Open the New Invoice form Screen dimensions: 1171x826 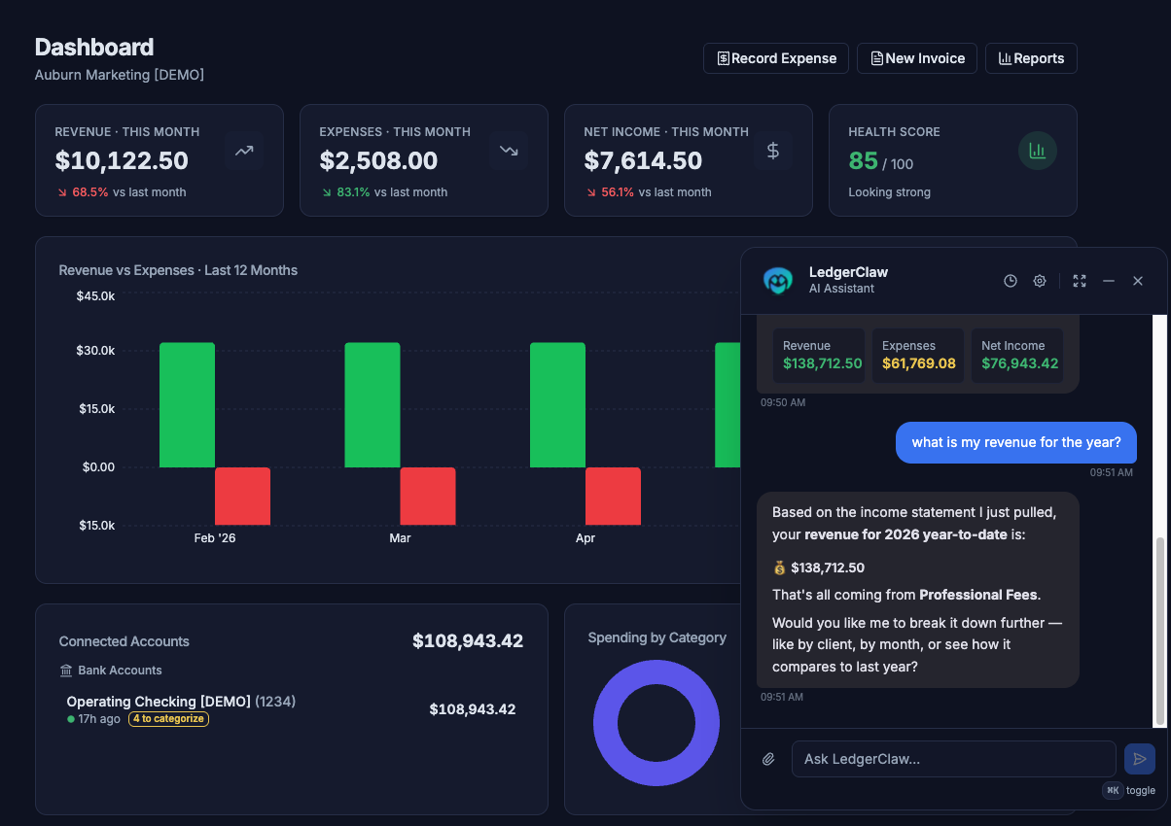[917, 58]
